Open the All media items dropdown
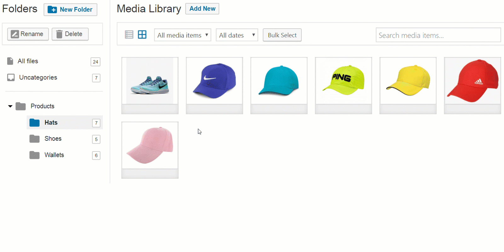This screenshot has height=252, width=504. pos(182,35)
